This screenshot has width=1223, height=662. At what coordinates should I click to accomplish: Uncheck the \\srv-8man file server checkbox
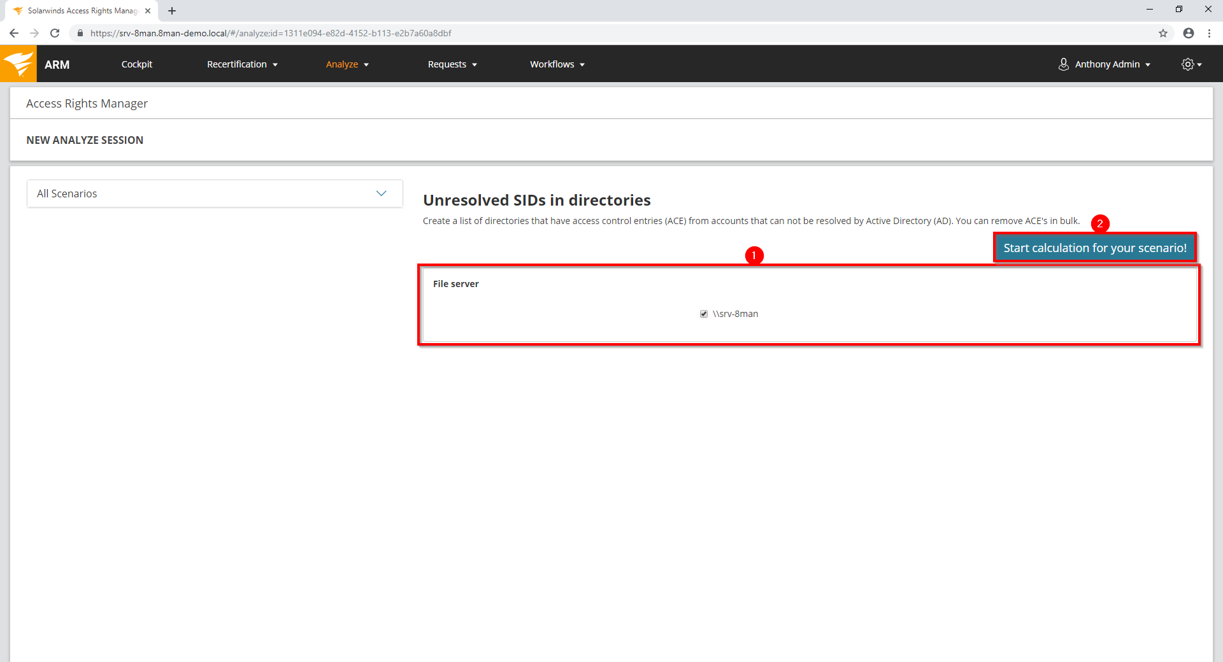pos(704,314)
